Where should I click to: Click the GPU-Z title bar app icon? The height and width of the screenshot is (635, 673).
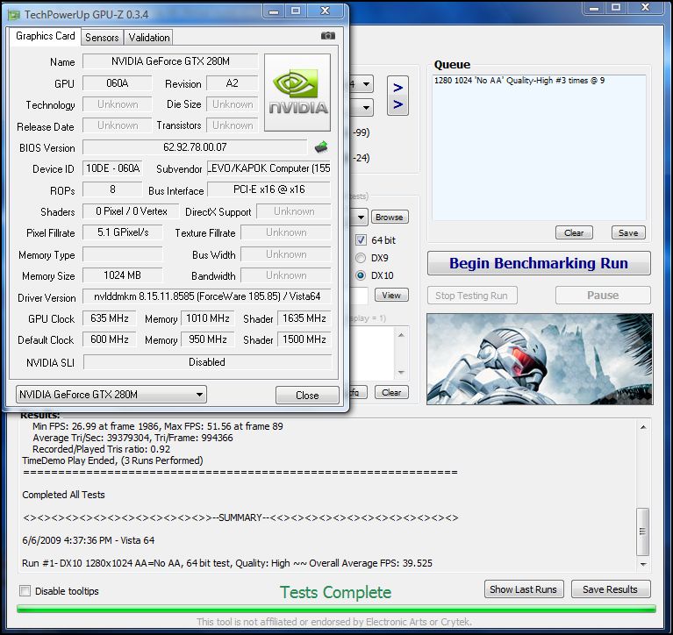click(14, 15)
